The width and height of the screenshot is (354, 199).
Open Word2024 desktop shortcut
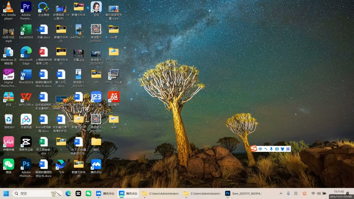pyautogui.click(x=26, y=77)
